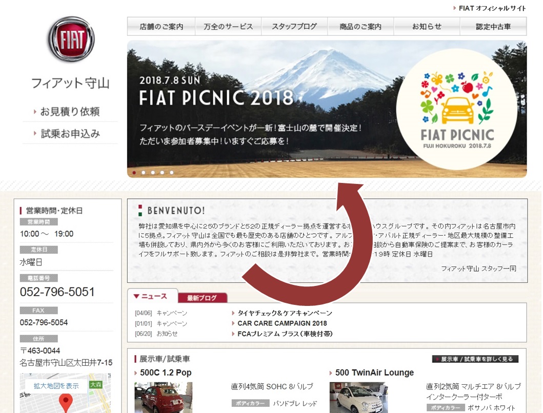Viewport: 543px width, 413px height.
Task: Click the フィアット守山 dealer name
Action: [70, 83]
